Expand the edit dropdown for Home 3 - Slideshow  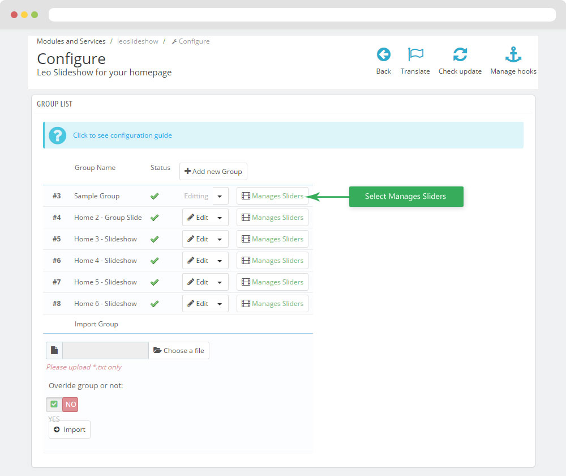(220, 239)
